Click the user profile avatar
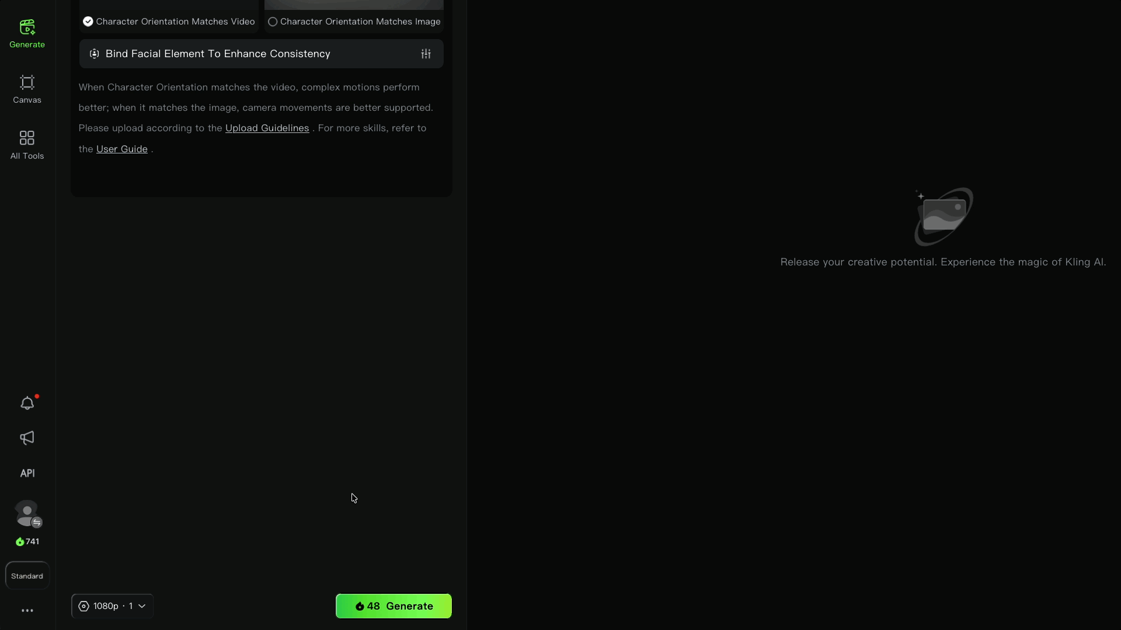This screenshot has height=630, width=1121. click(27, 513)
